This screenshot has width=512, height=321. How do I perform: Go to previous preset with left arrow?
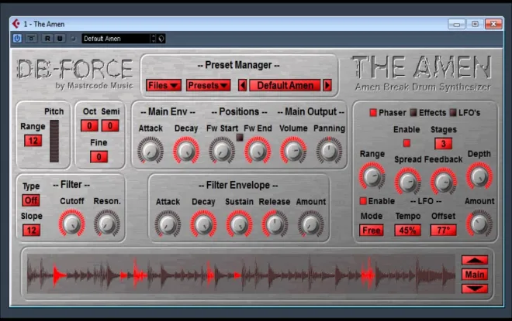242,85
